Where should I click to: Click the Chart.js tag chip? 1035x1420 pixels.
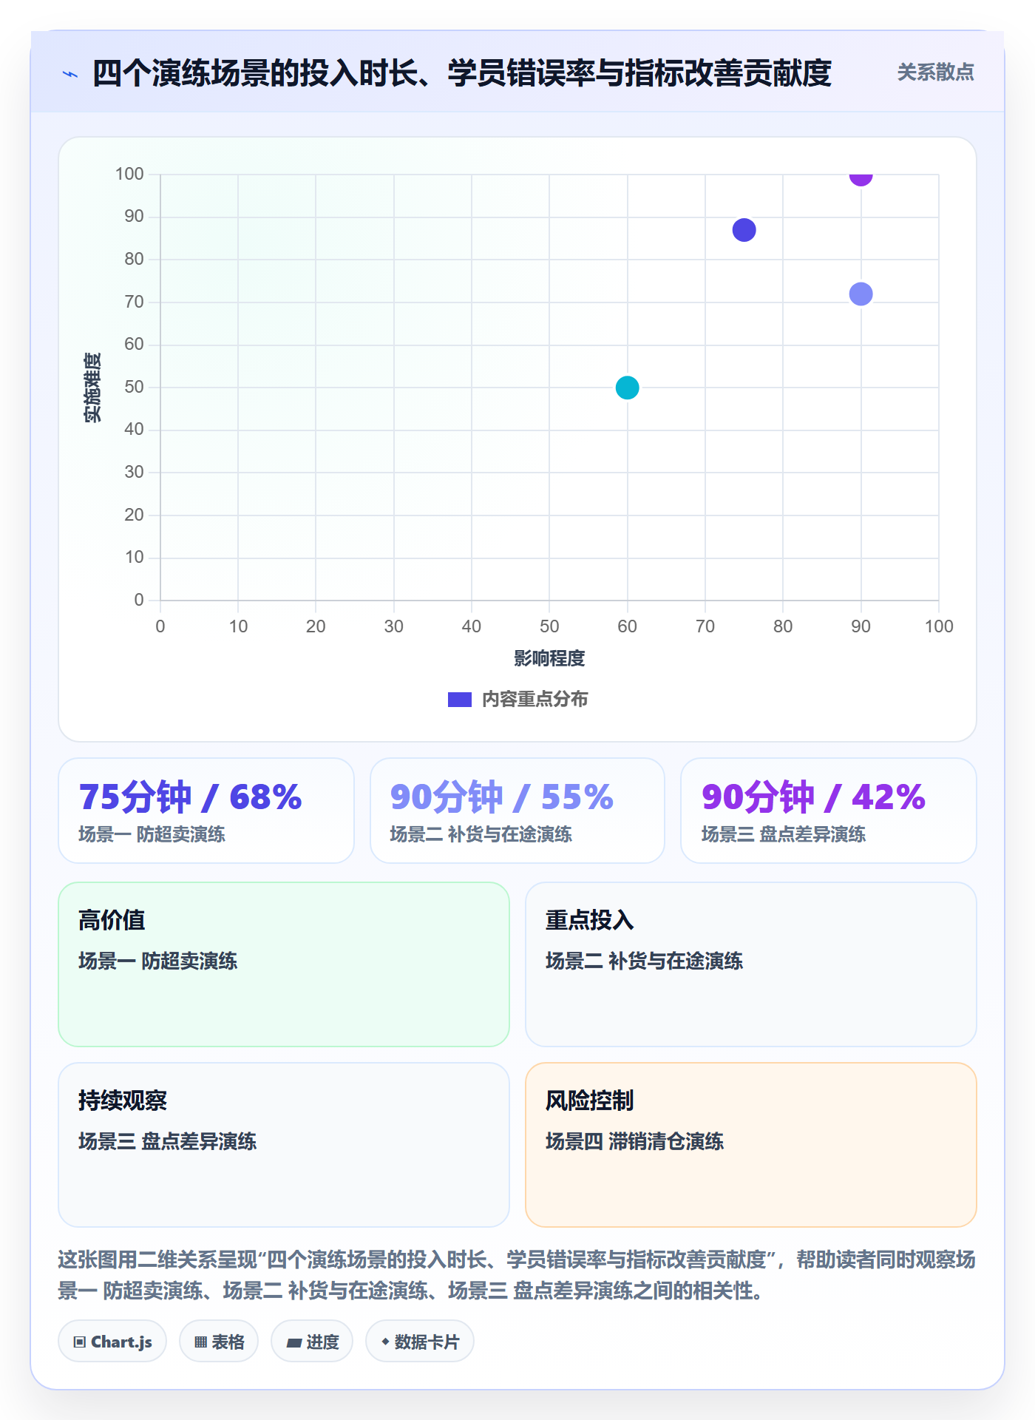[x=112, y=1342]
